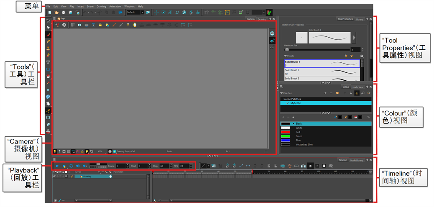Switch to the Library tab
This screenshot has width=434, height=207.
click(x=360, y=19)
